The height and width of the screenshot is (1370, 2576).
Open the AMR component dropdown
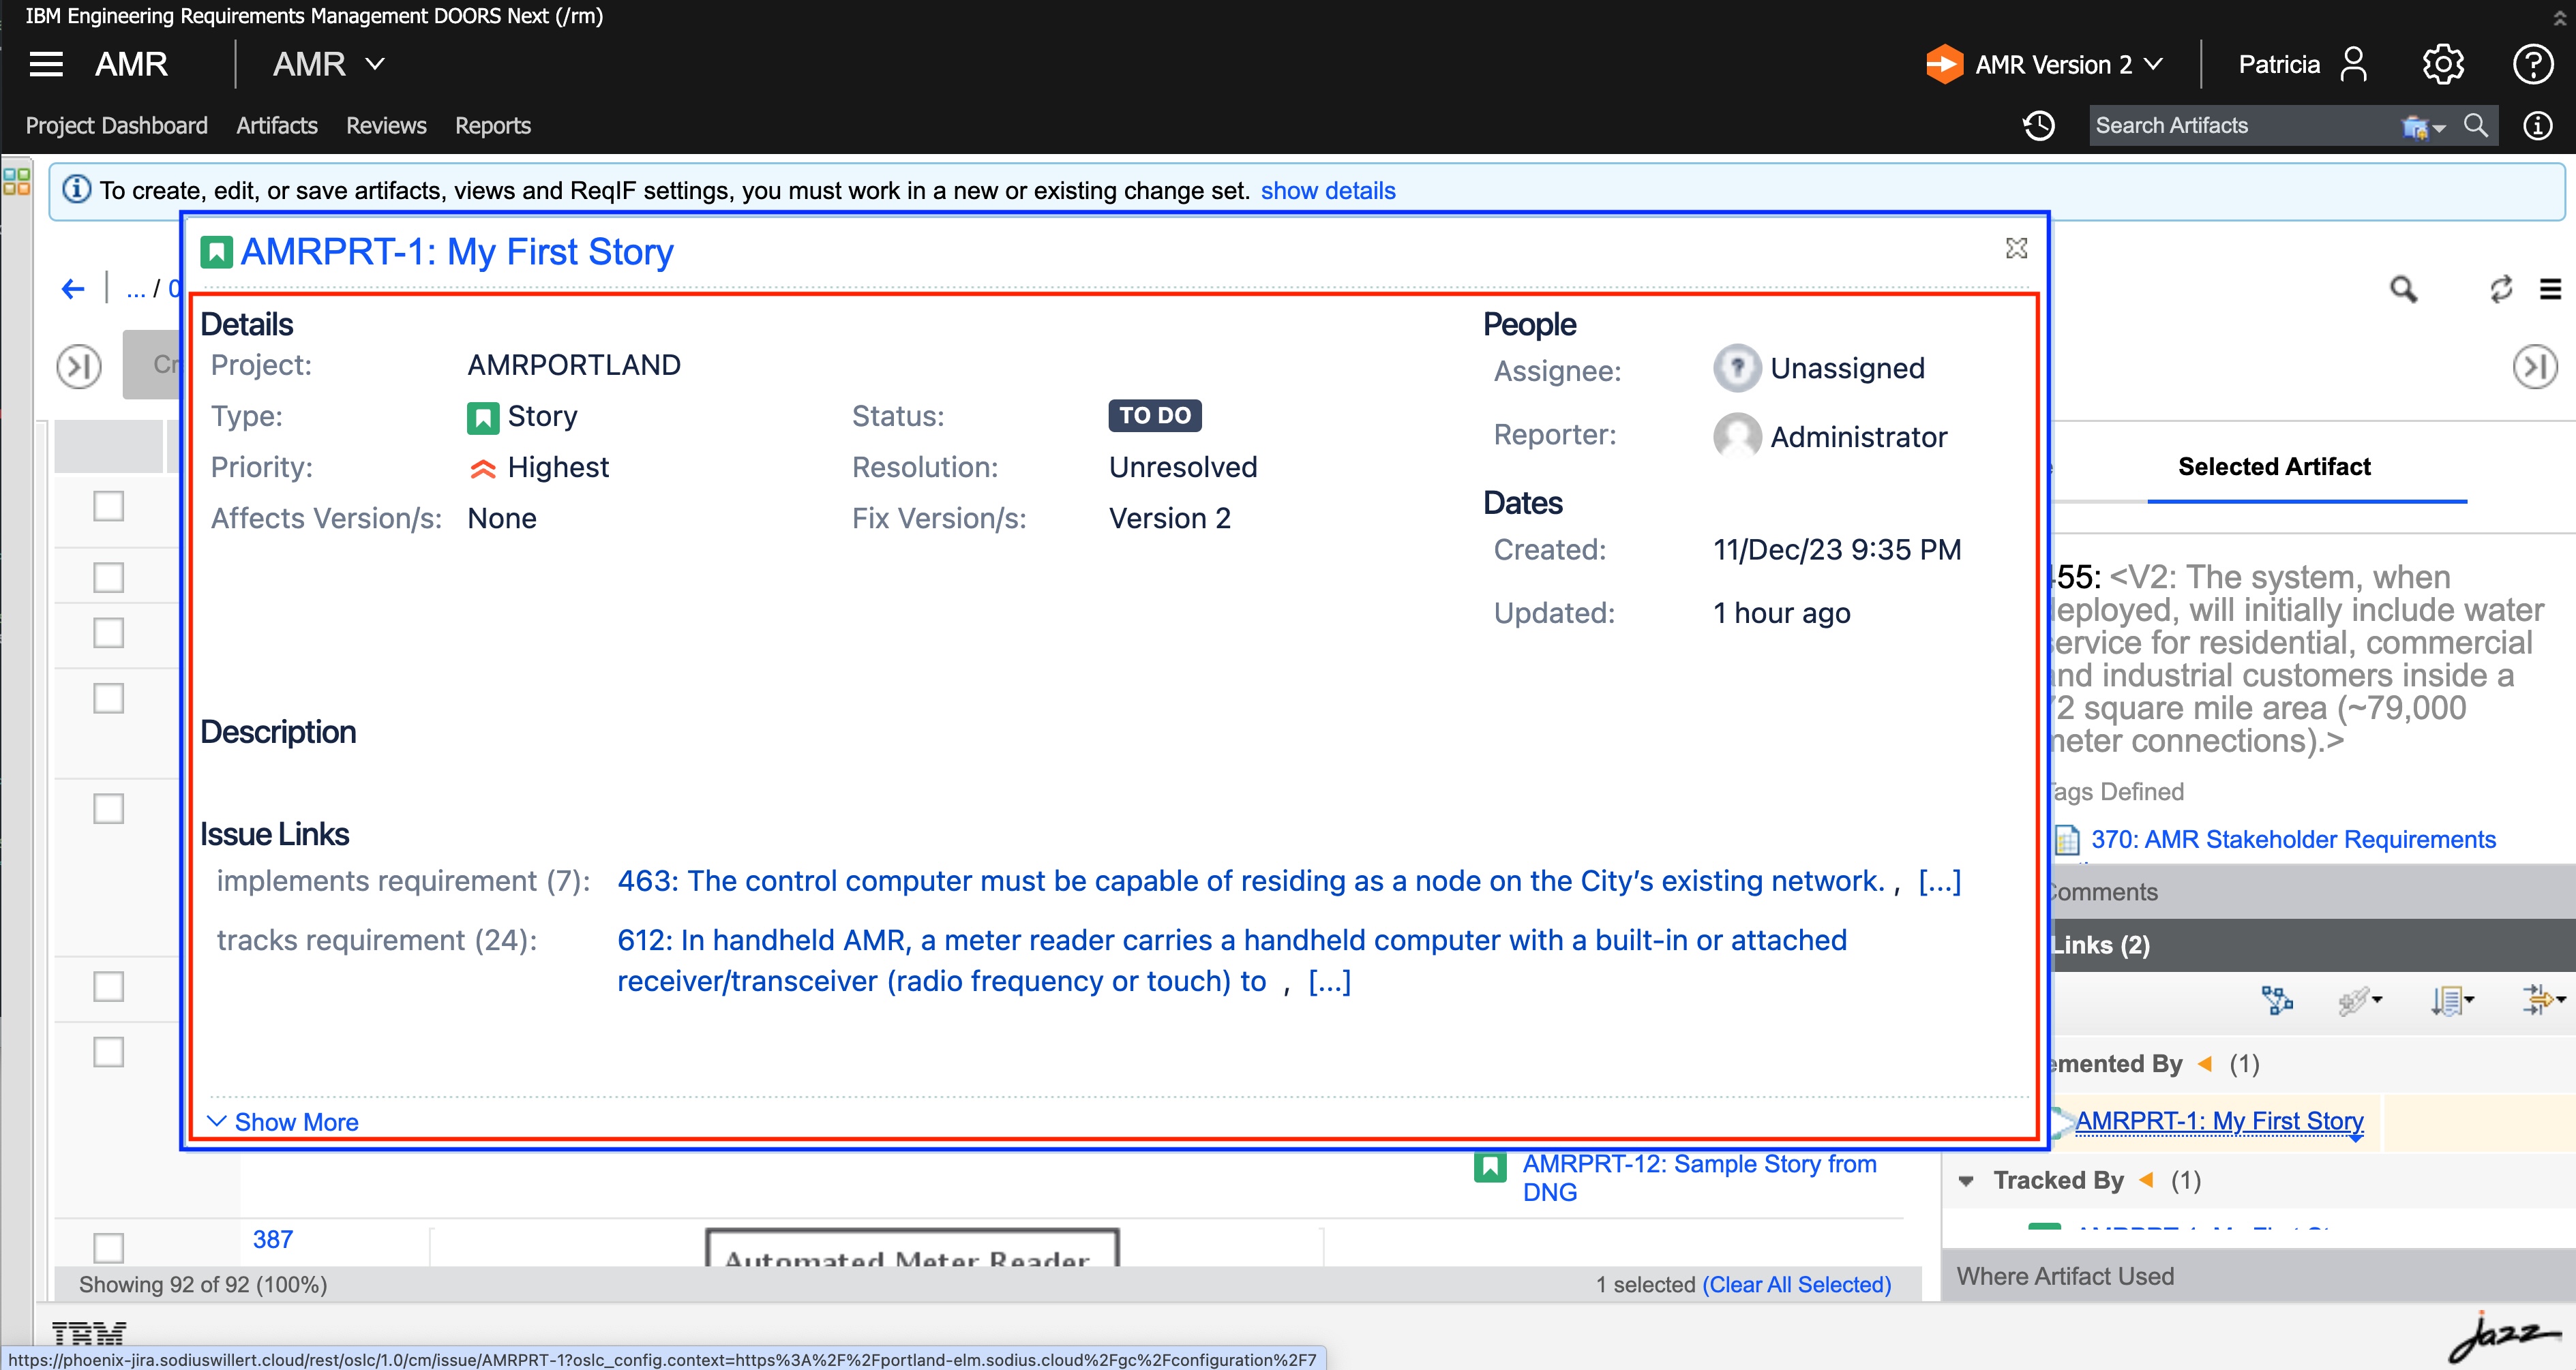(x=329, y=65)
